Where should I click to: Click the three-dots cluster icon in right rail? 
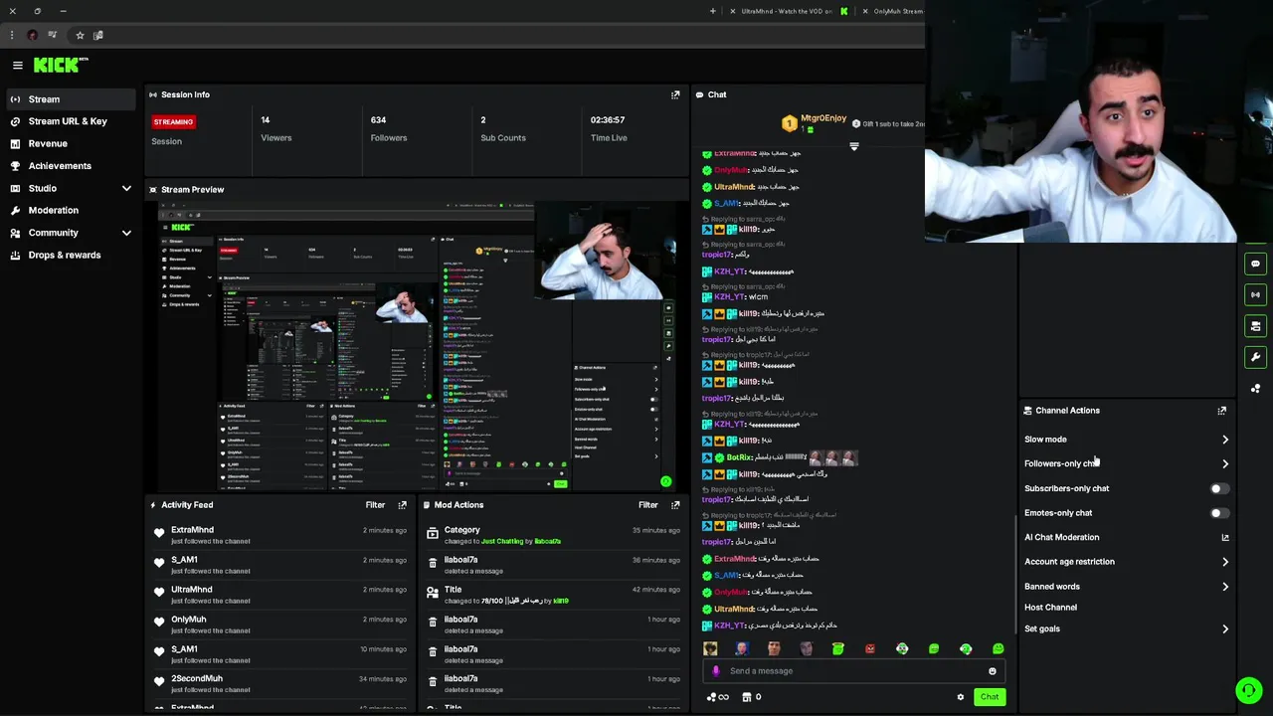(x=1255, y=389)
